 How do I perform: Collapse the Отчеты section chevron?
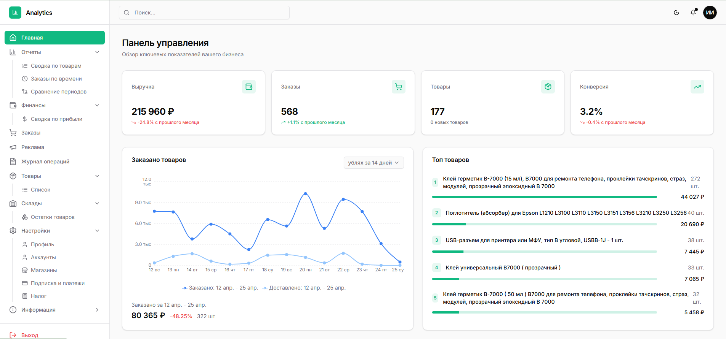click(97, 52)
